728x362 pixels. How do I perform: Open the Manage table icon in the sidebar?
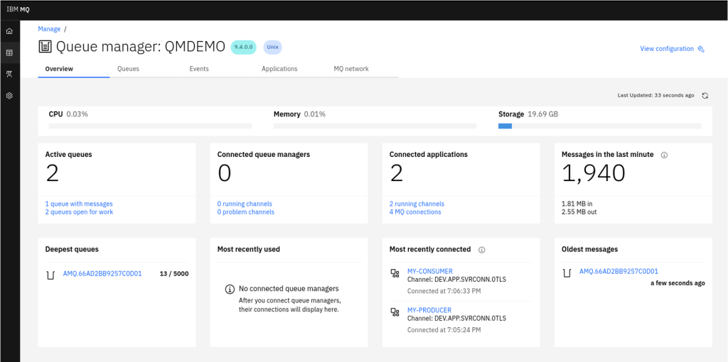tap(9, 53)
